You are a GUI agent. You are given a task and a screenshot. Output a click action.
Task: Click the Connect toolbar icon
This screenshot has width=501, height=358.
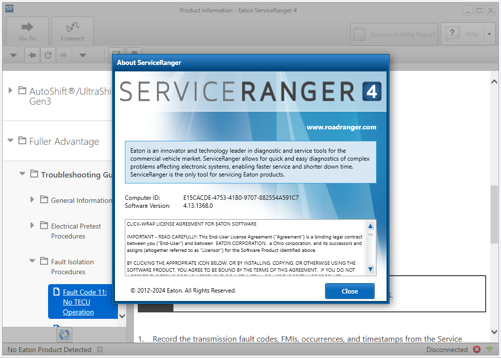point(72,31)
